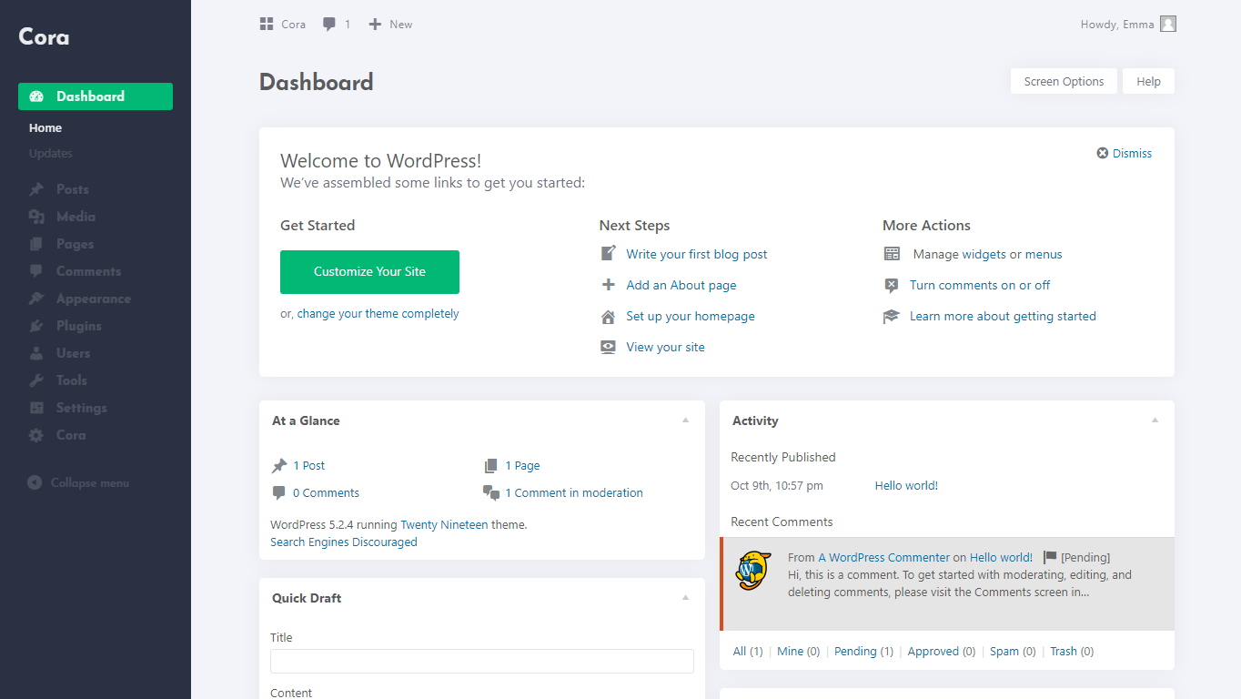
Task: Click the Customize Your Site button
Action: [369, 272]
